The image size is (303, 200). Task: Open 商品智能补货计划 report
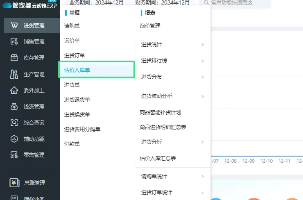click(x=160, y=112)
